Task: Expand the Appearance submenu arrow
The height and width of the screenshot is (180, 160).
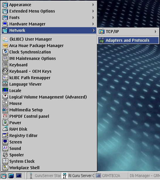Action: point(93,5)
